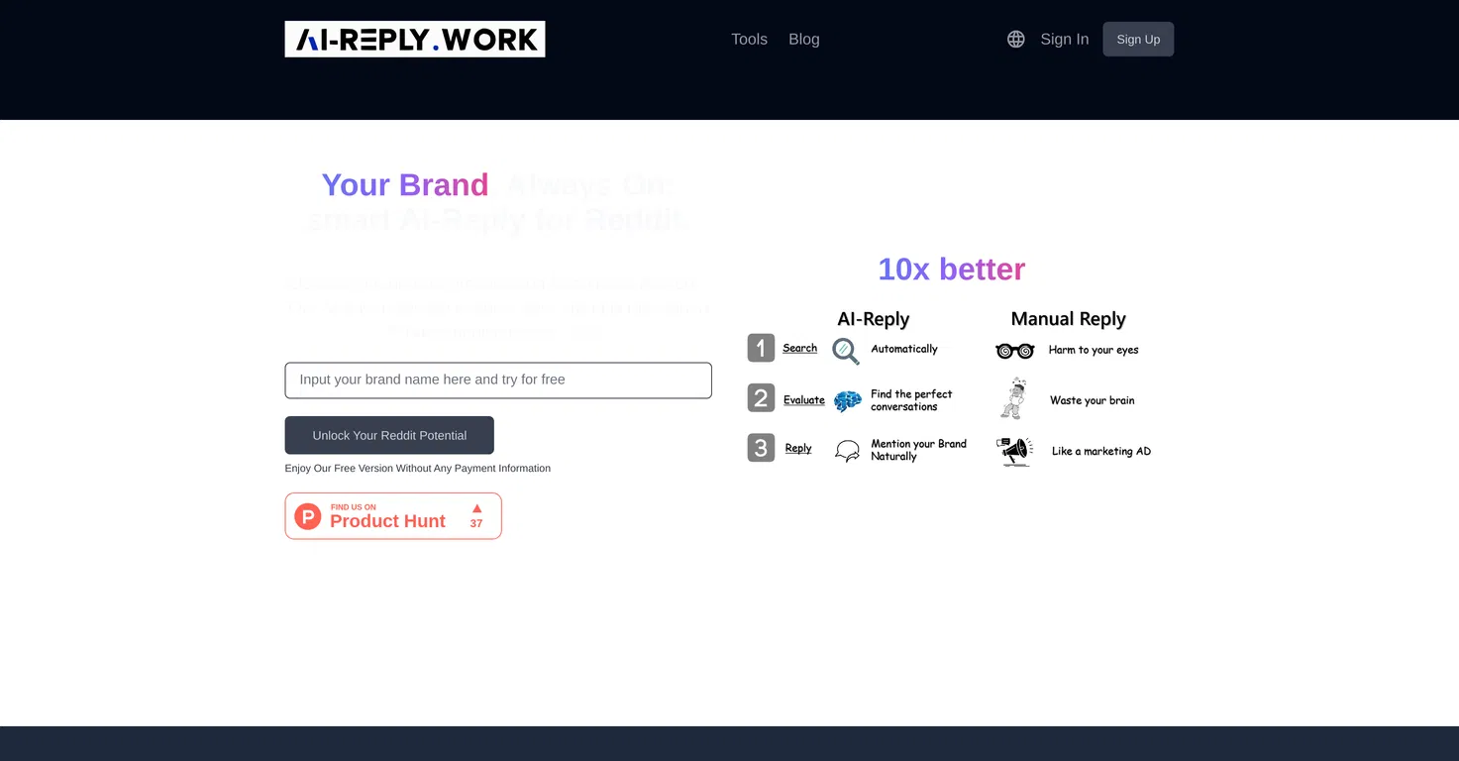Click the AI-REPLY.WORK logo
This screenshot has width=1459, height=761.
415,39
